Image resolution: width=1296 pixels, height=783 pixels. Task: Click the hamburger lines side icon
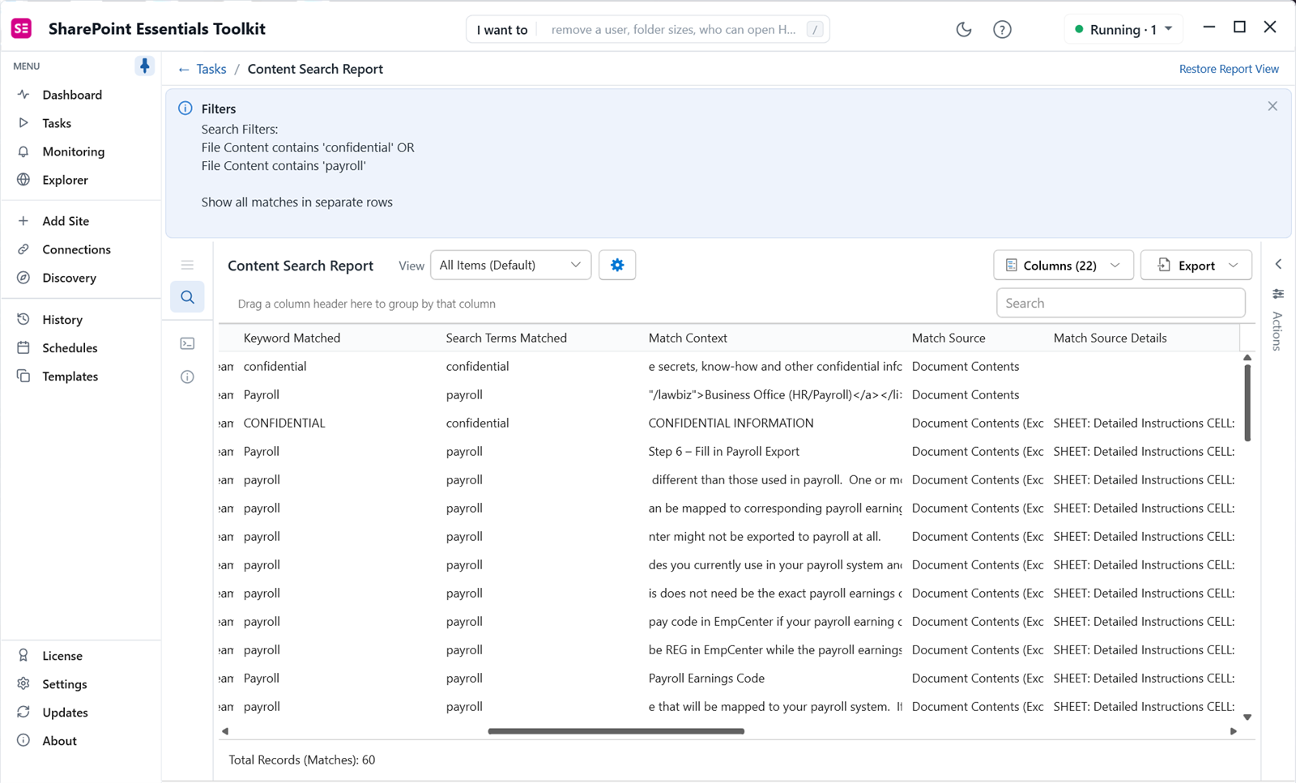[187, 265]
